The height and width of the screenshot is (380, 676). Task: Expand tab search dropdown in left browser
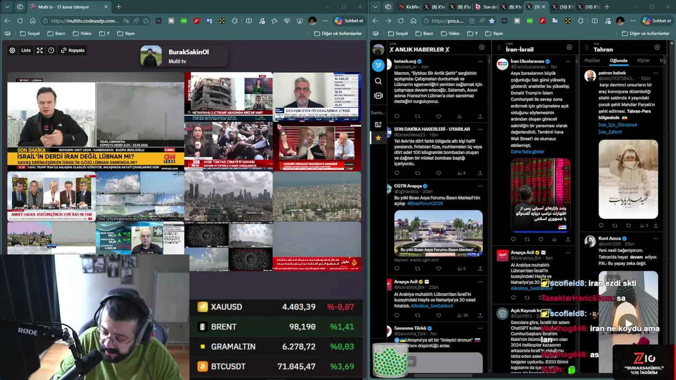pos(7,7)
